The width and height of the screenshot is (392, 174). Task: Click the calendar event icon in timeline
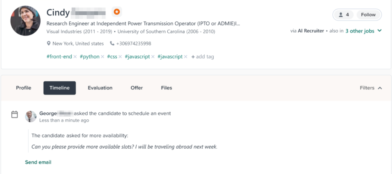pyautogui.click(x=14, y=114)
